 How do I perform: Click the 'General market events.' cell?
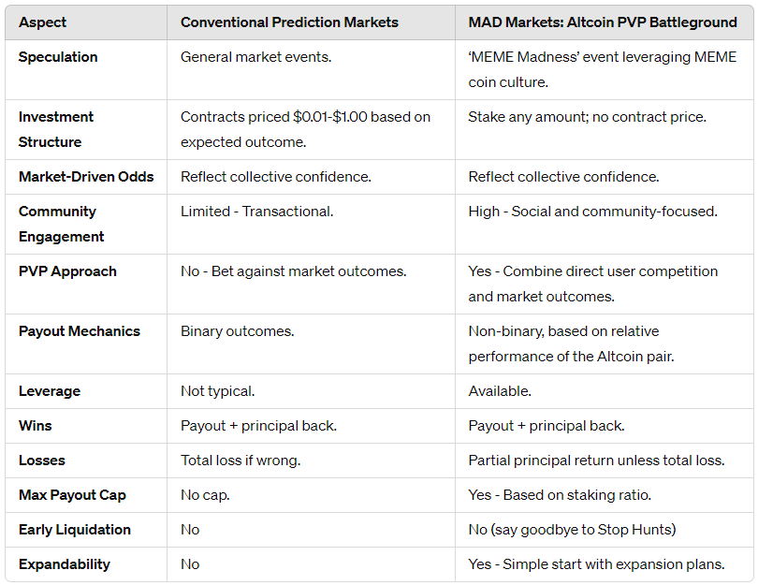[255, 57]
